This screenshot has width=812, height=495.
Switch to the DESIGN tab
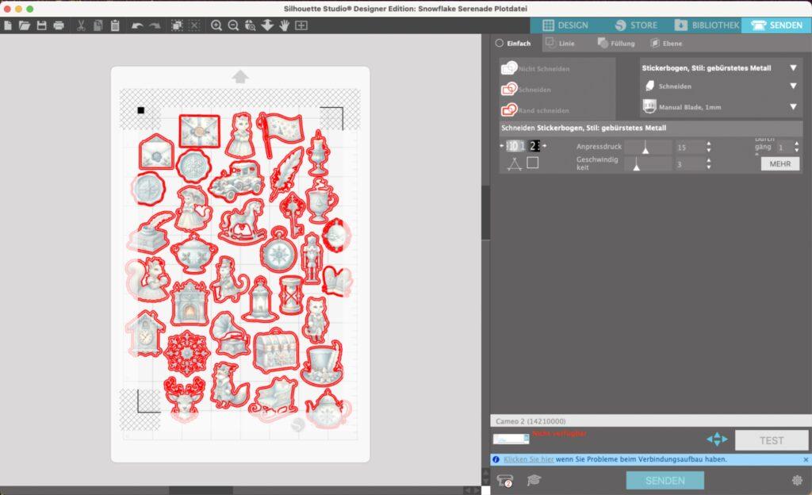(565, 25)
